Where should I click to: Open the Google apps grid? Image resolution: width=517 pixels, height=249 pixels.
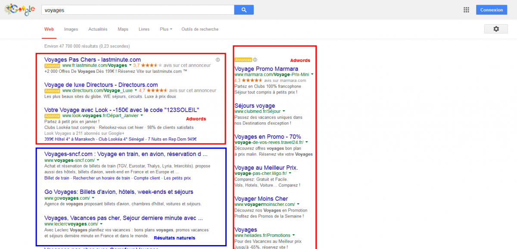466,10
